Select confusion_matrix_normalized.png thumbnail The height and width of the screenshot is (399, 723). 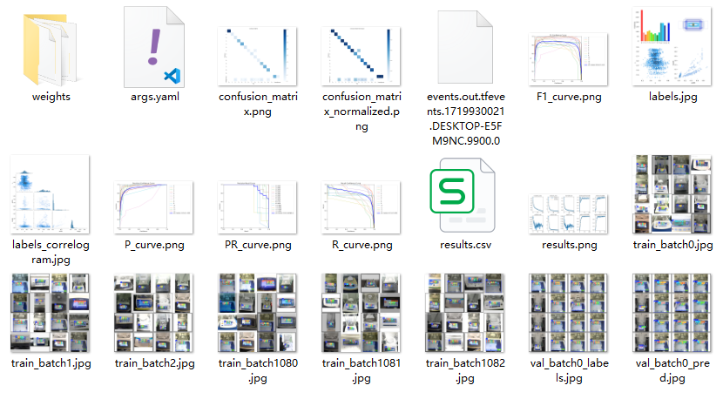pyautogui.click(x=361, y=57)
